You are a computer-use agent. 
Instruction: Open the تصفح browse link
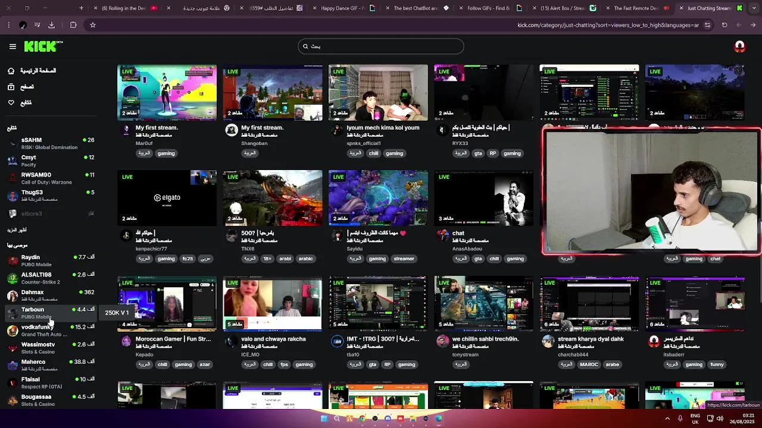tap(27, 87)
